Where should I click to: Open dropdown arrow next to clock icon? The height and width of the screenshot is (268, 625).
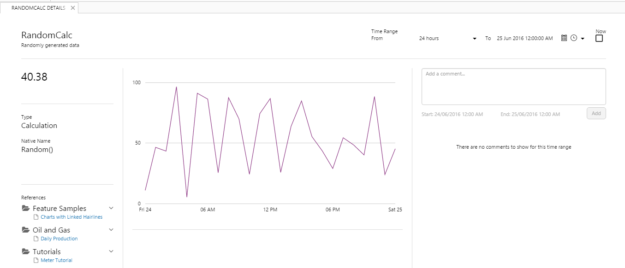(x=583, y=39)
